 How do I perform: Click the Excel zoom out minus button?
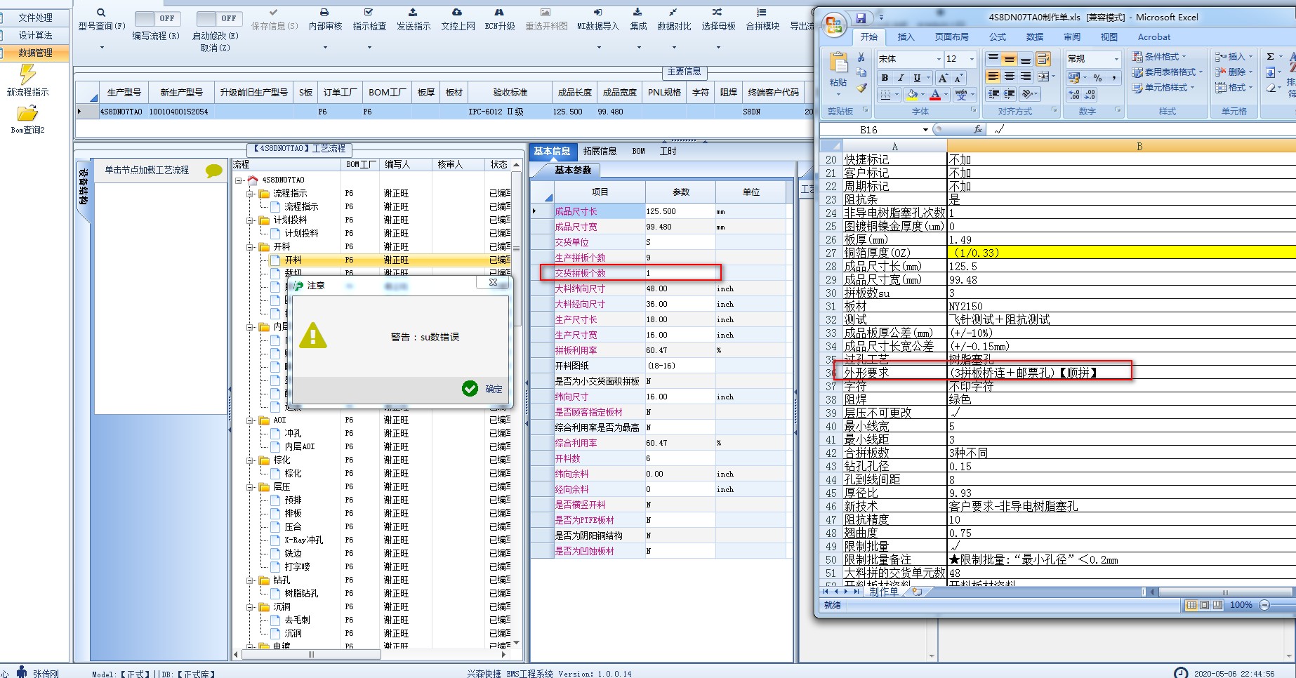(x=1264, y=605)
